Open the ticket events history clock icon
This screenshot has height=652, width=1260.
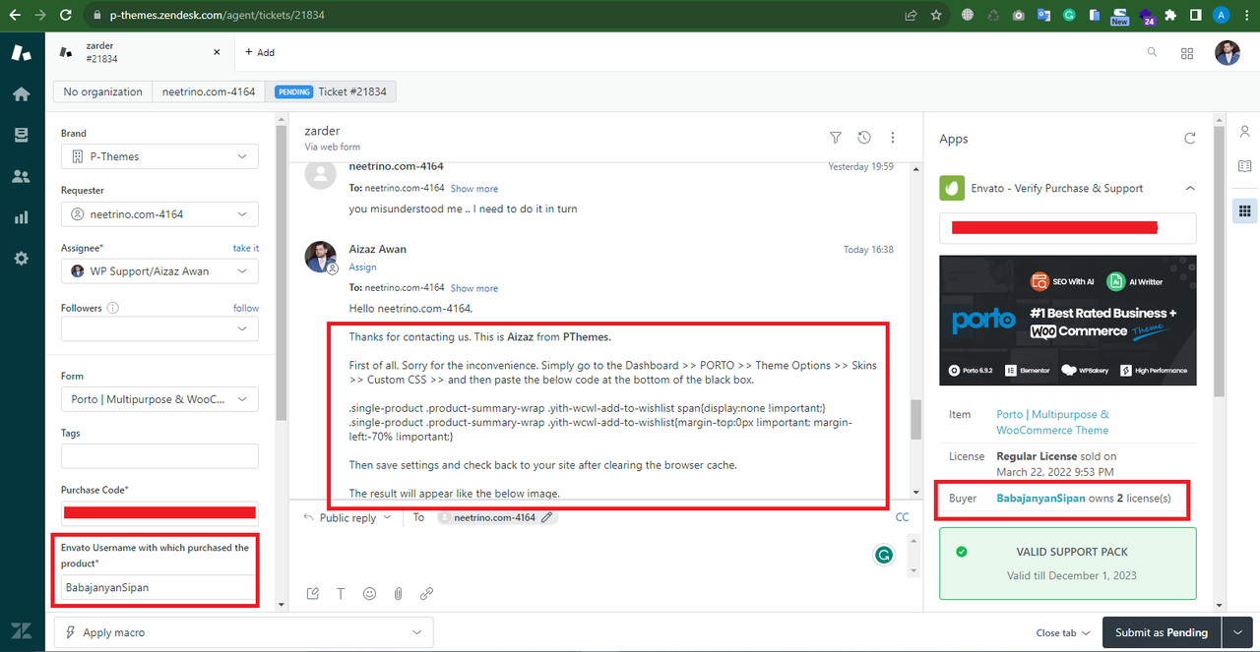pos(864,138)
